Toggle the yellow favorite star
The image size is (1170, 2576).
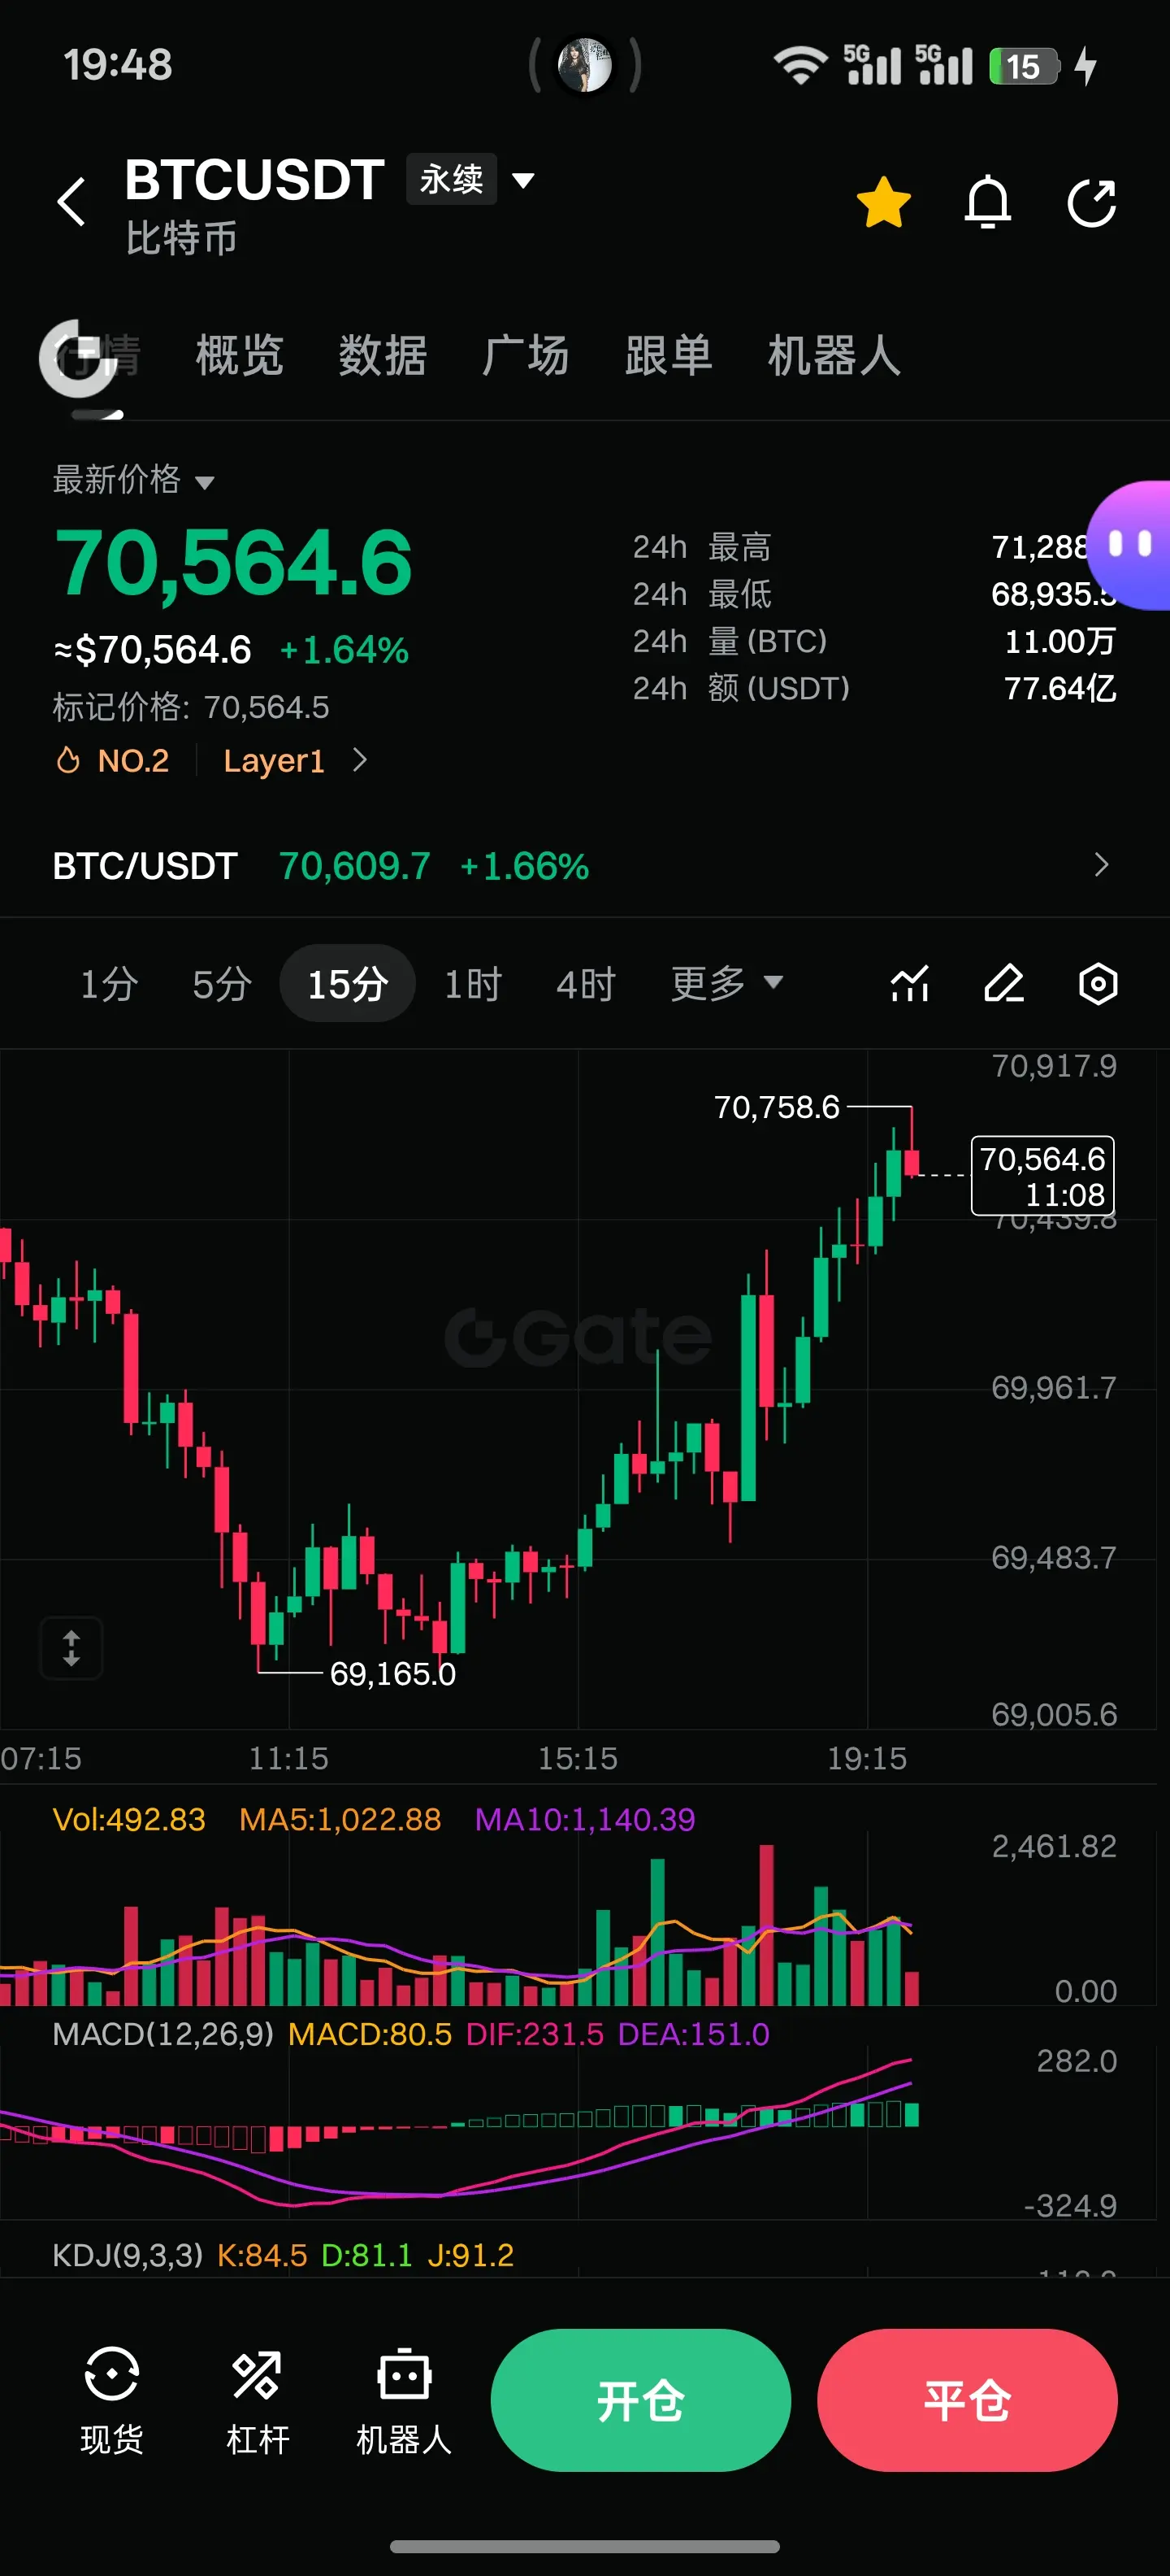coord(883,203)
